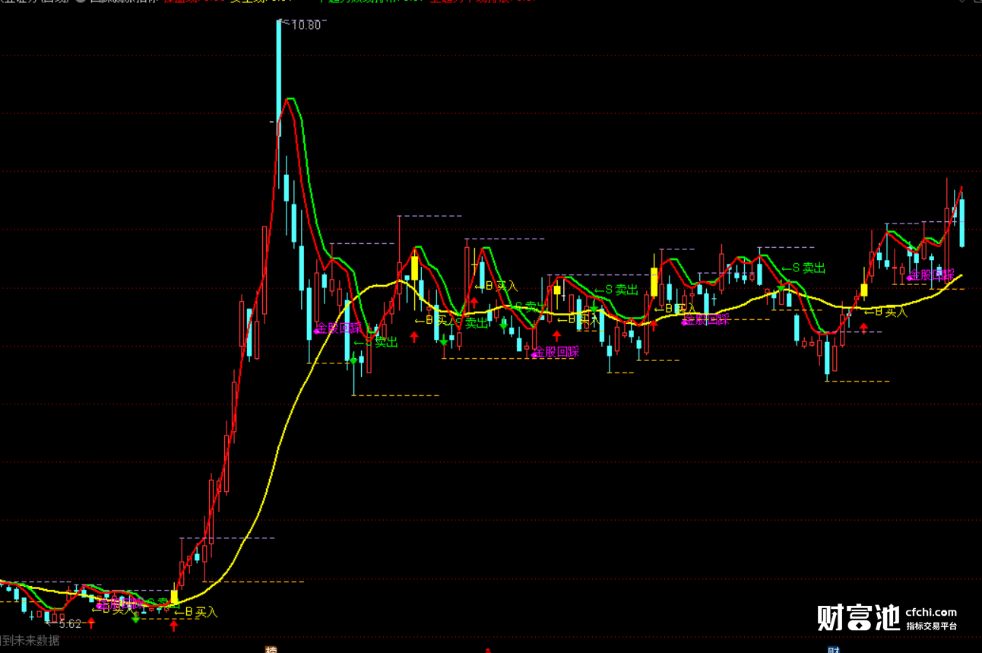Screen dimensions: 982x653
Task: Click the red up arrow under the rightmost yellow candle
Action: pos(863,328)
